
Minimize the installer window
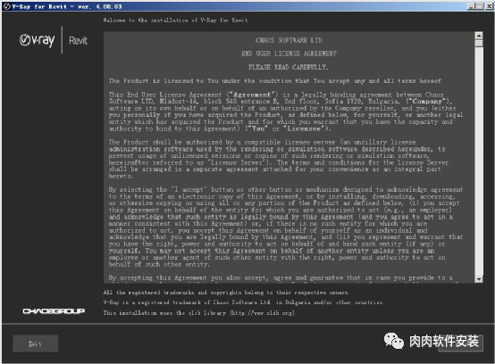click(471, 6)
